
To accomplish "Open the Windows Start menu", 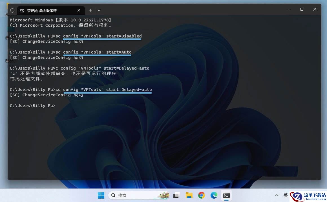I will 101,195.
